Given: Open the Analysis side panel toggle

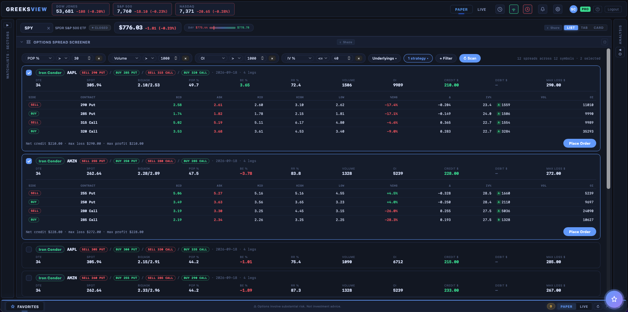Looking at the screenshot, I should click(x=620, y=52).
